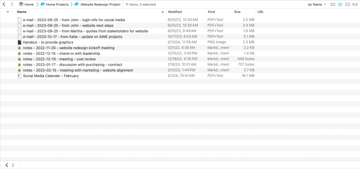The width and height of the screenshot is (360, 169).
Task: Click back arrow in bottom bar
Action: coord(7,165)
